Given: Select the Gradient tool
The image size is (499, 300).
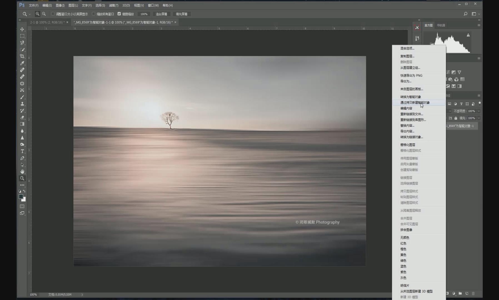Looking at the screenshot, I should click(22, 124).
